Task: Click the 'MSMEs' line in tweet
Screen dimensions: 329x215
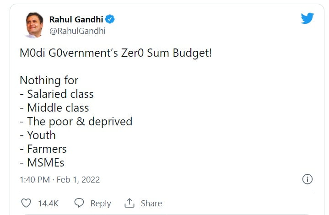Action: coord(46,163)
